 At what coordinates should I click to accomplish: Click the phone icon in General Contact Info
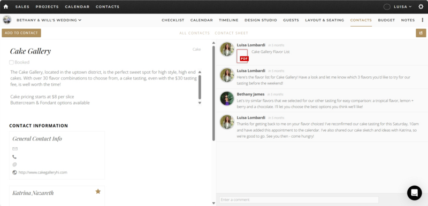pyautogui.click(x=14, y=157)
